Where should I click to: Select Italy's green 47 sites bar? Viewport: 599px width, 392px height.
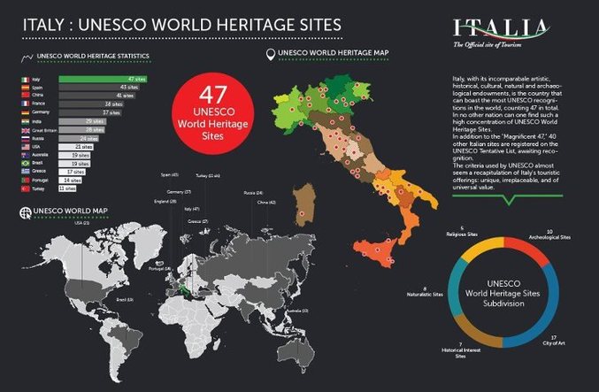(103, 80)
